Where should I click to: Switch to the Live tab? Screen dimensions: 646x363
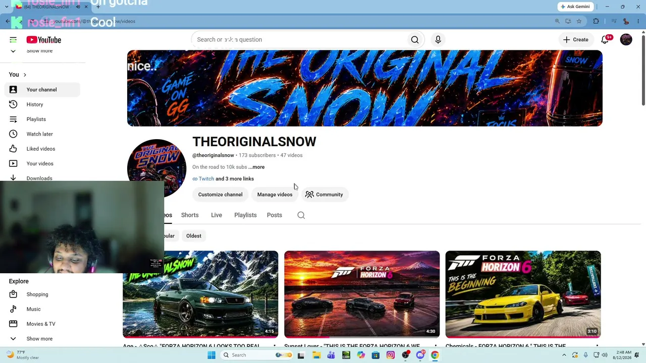pyautogui.click(x=217, y=215)
